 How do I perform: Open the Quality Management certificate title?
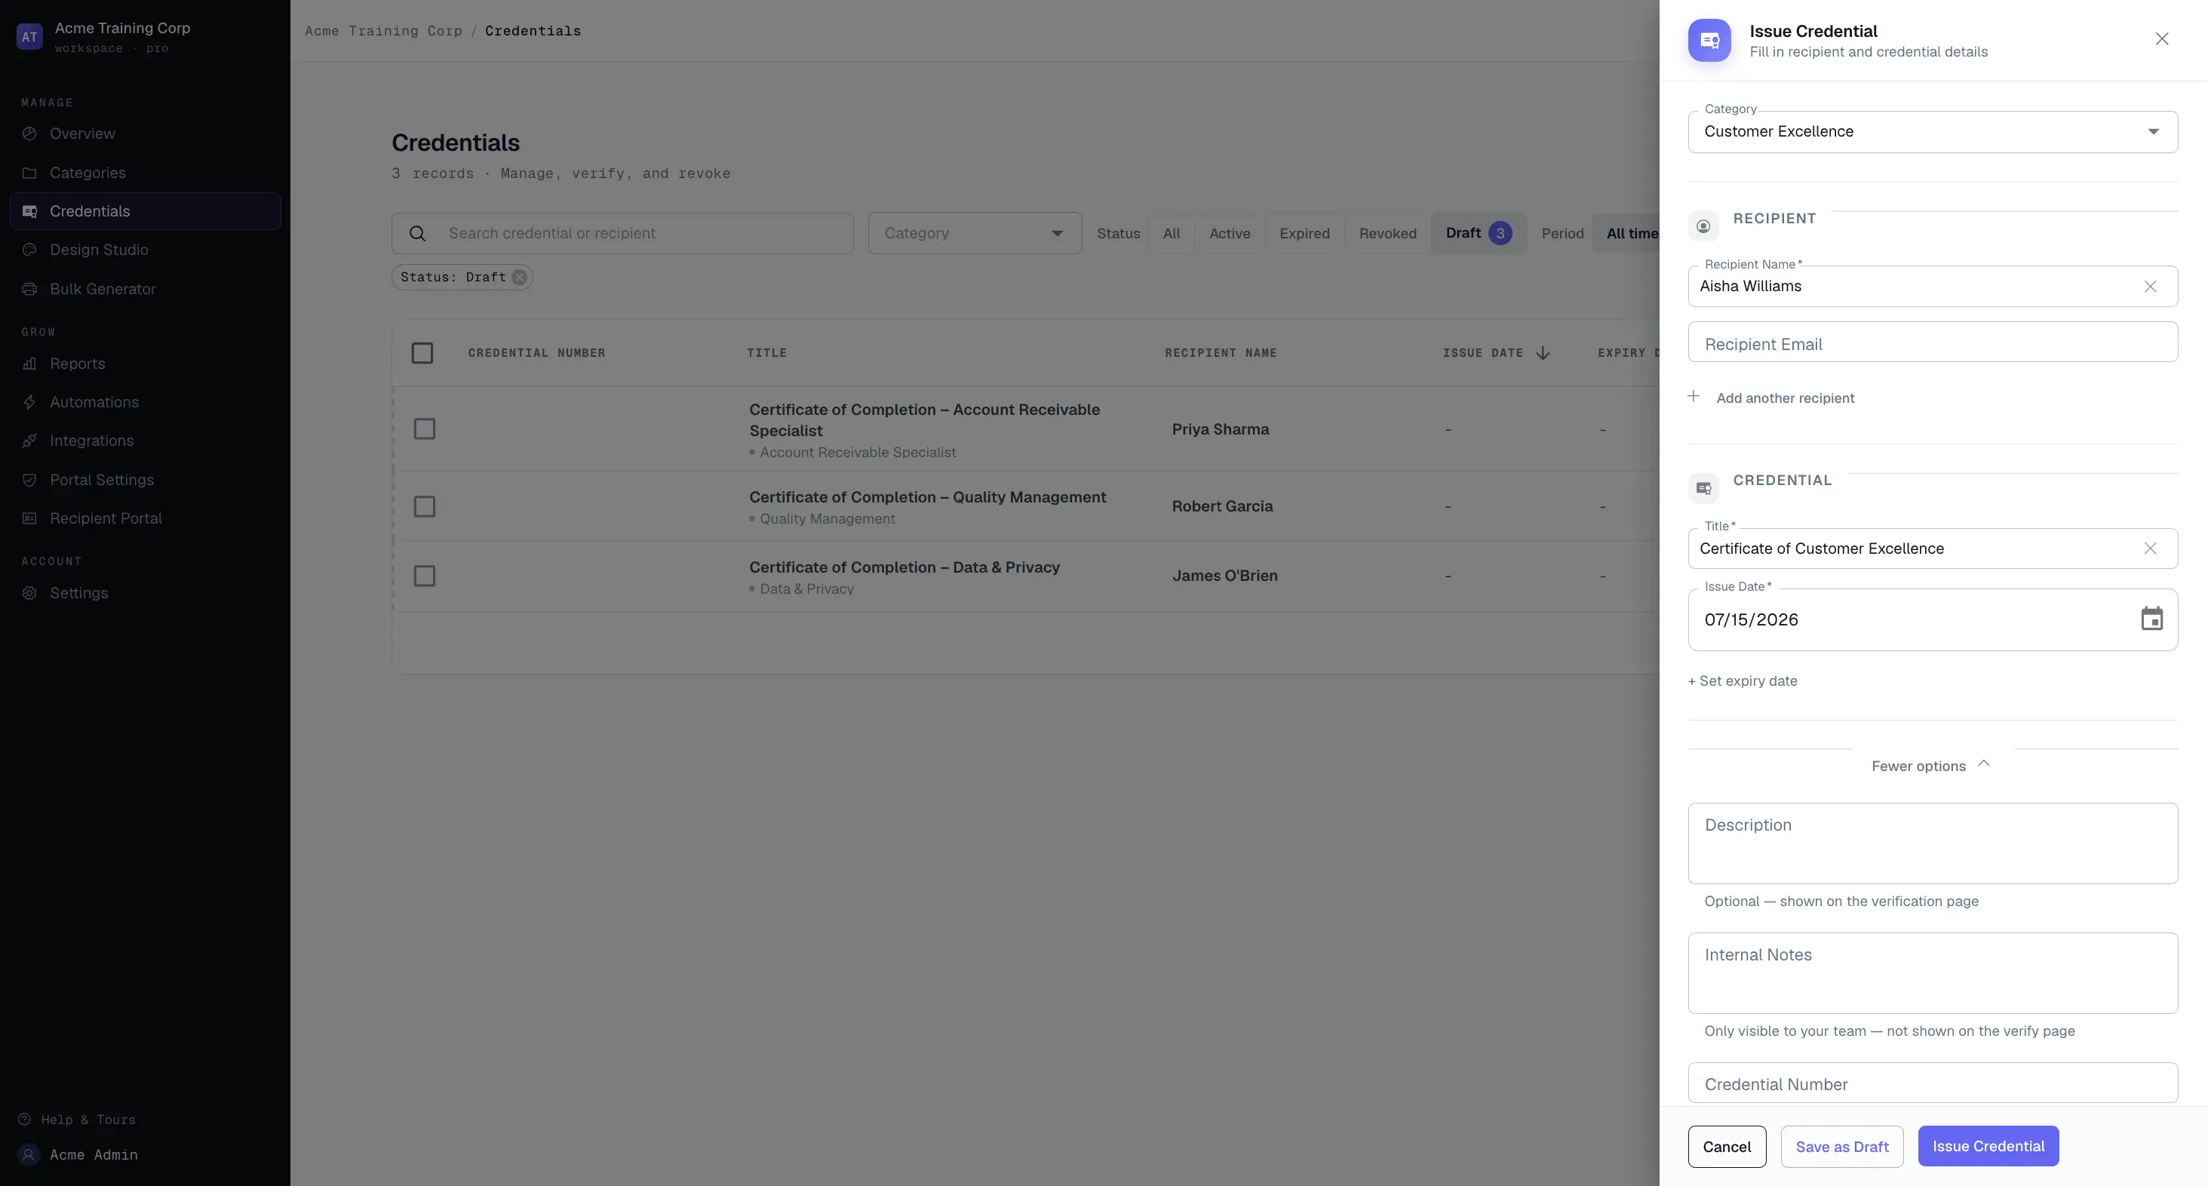[927, 497]
